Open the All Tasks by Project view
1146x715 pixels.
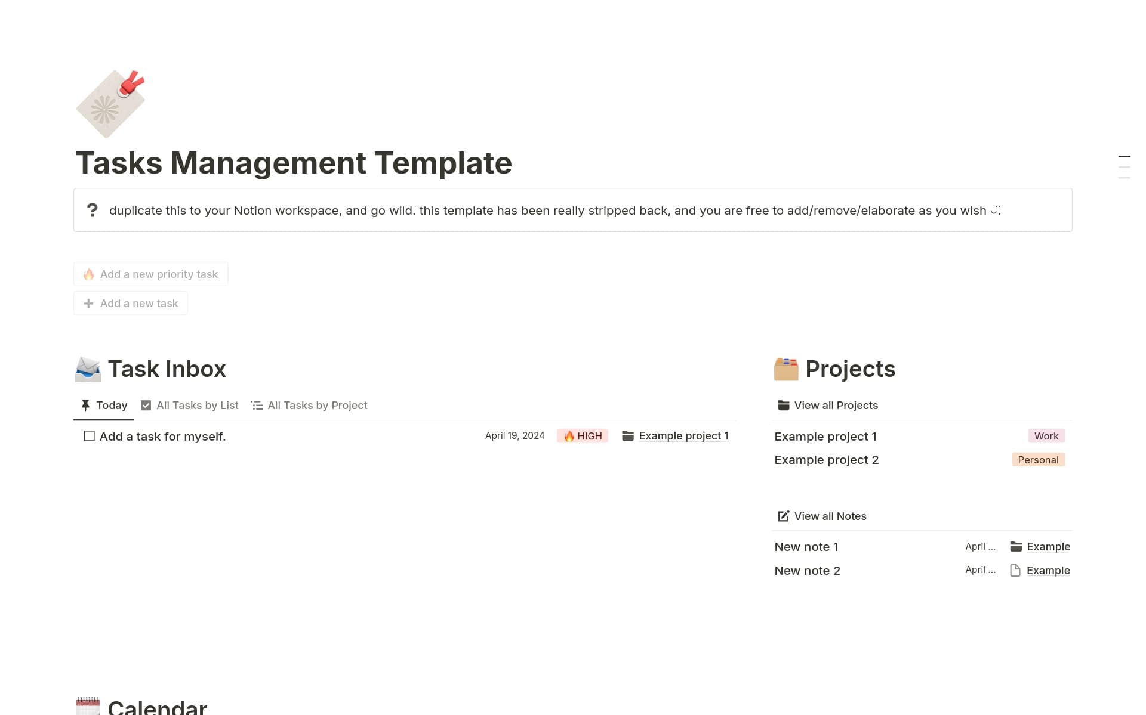pos(318,405)
